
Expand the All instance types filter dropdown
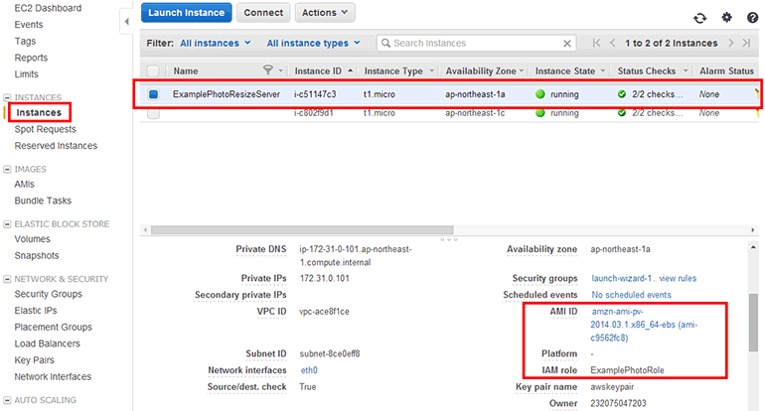tap(313, 44)
